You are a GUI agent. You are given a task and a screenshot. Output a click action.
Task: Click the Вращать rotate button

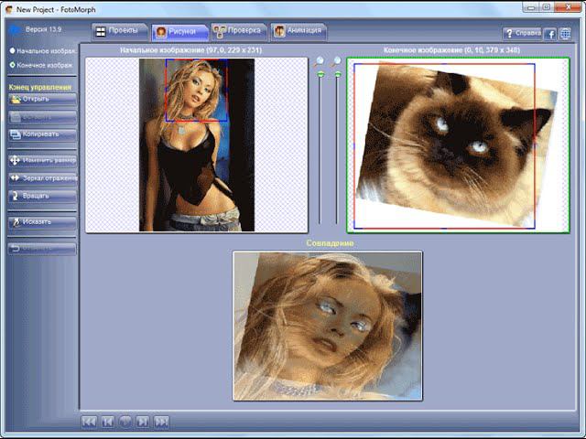click(42, 196)
